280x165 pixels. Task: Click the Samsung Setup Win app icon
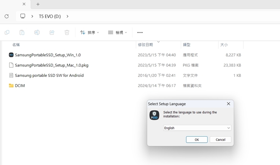pyautogui.click(x=11, y=55)
